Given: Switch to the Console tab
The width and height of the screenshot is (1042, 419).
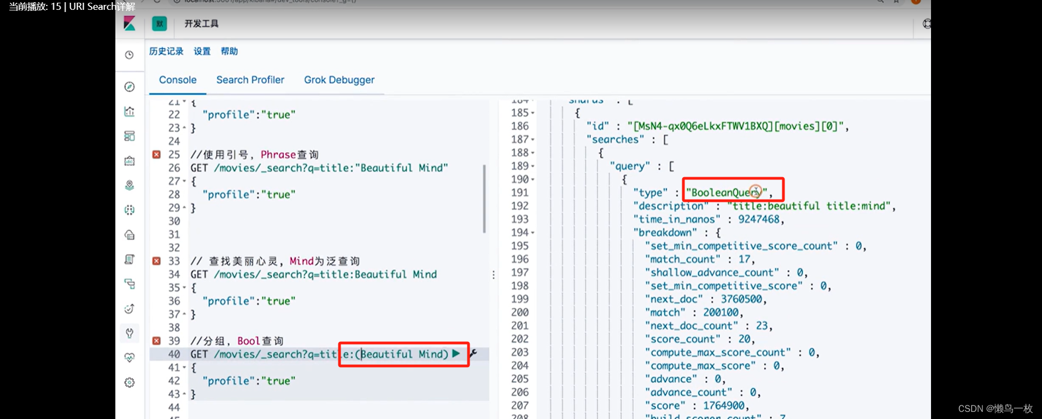Looking at the screenshot, I should tap(178, 80).
